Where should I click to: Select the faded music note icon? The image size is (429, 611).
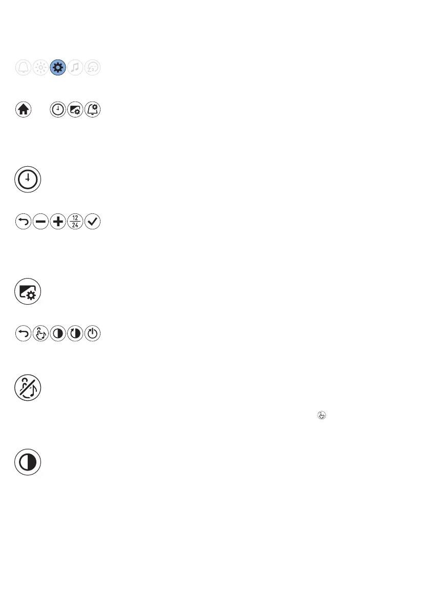[75, 67]
